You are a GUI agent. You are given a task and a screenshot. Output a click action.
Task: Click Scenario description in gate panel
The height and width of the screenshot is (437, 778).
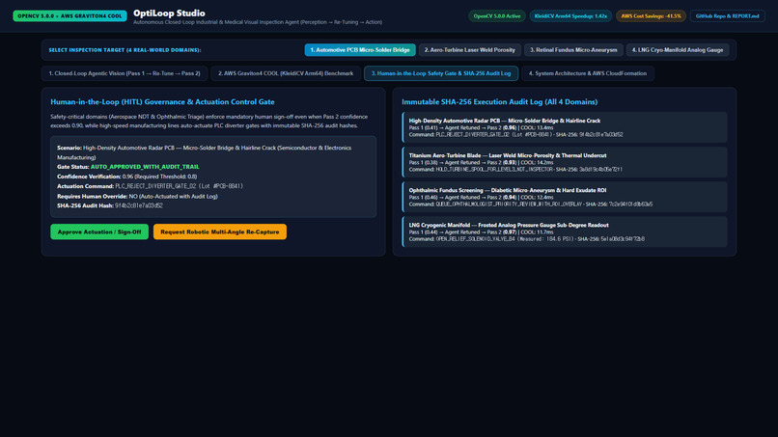point(204,152)
